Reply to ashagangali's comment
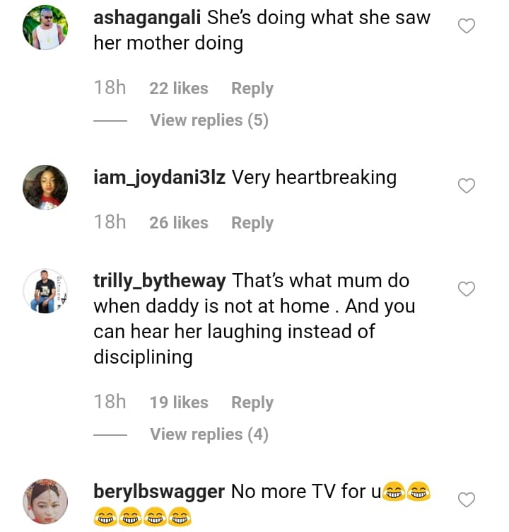509x532 pixels. pyautogui.click(x=252, y=88)
